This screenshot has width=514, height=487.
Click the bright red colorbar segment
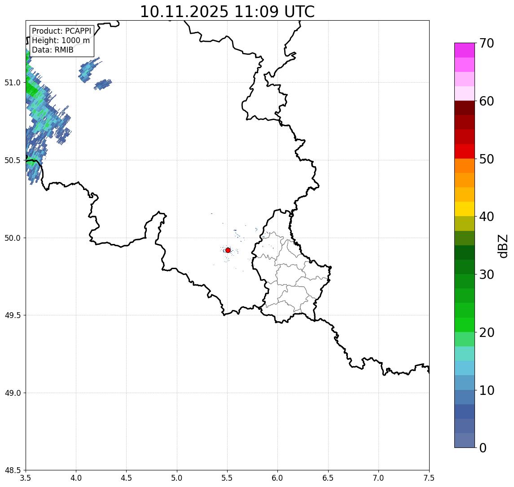tap(465, 151)
